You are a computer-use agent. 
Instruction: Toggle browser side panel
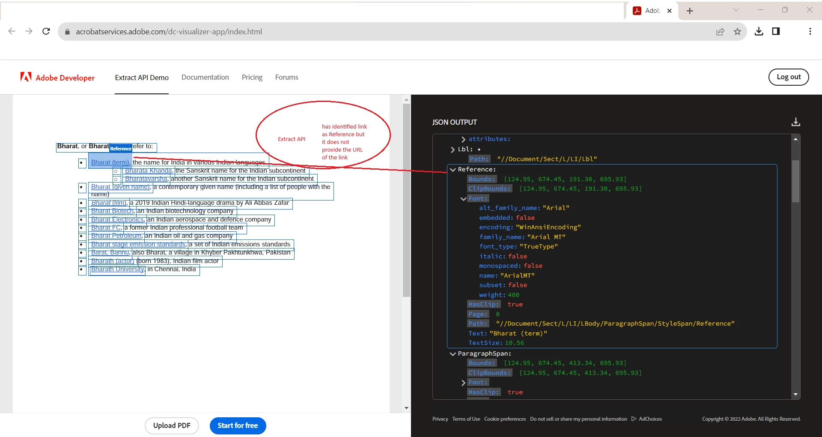coord(776,31)
